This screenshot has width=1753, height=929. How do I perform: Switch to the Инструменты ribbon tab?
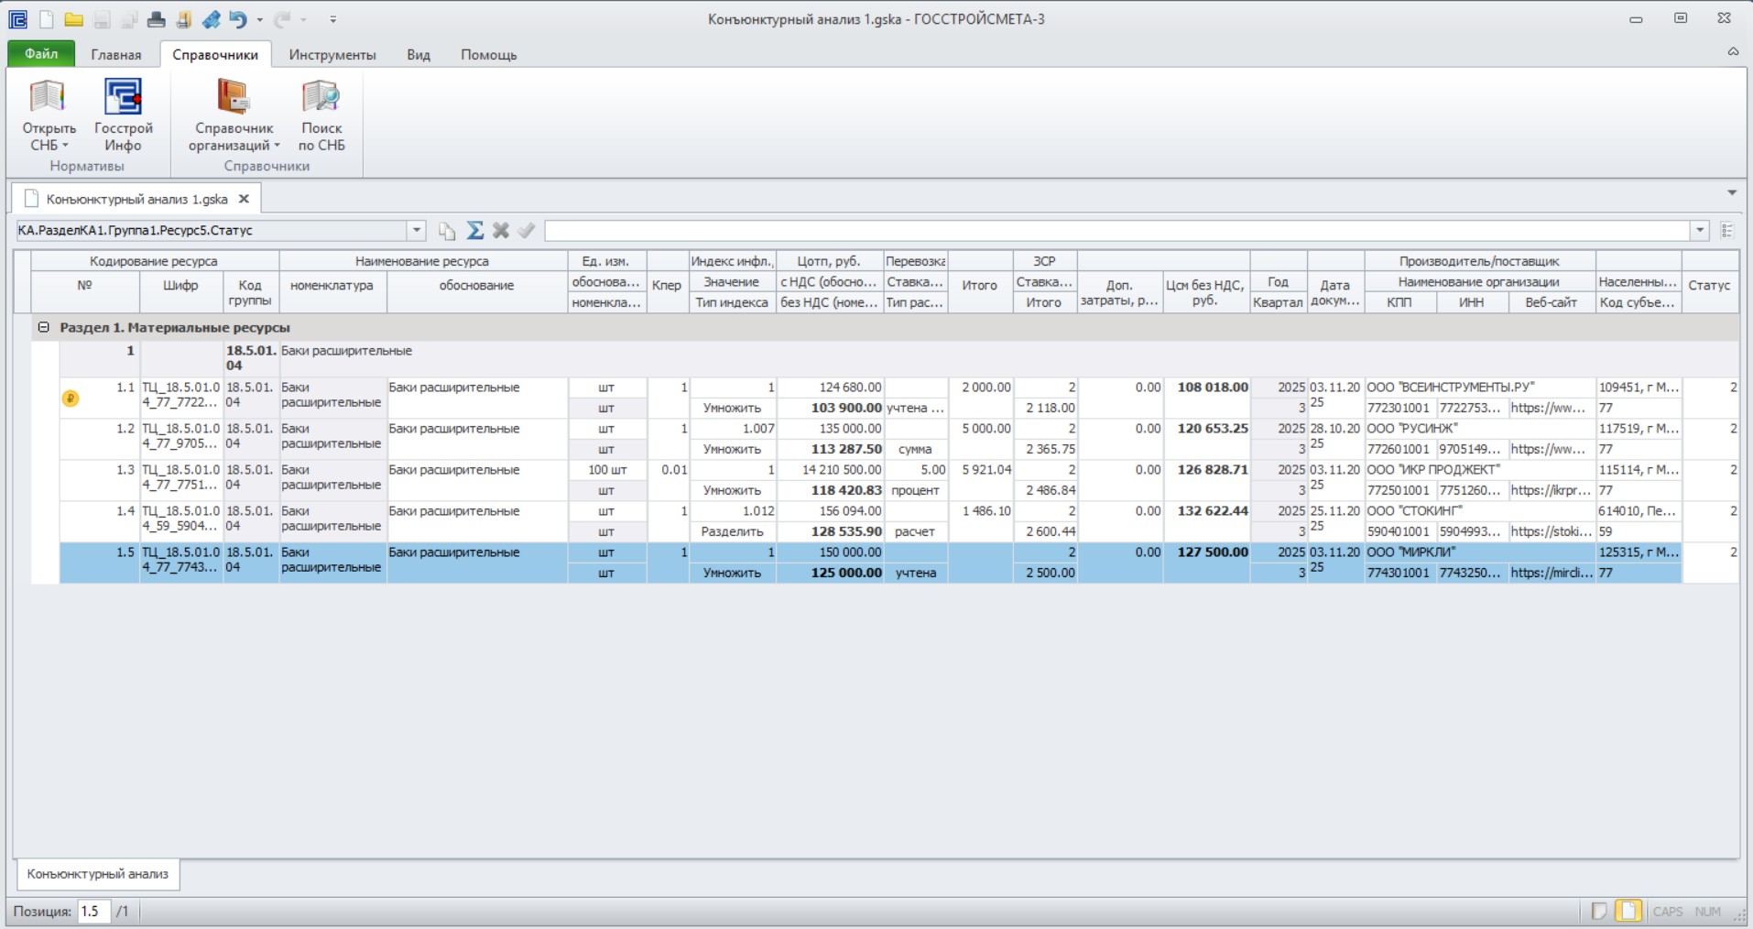pos(332,55)
